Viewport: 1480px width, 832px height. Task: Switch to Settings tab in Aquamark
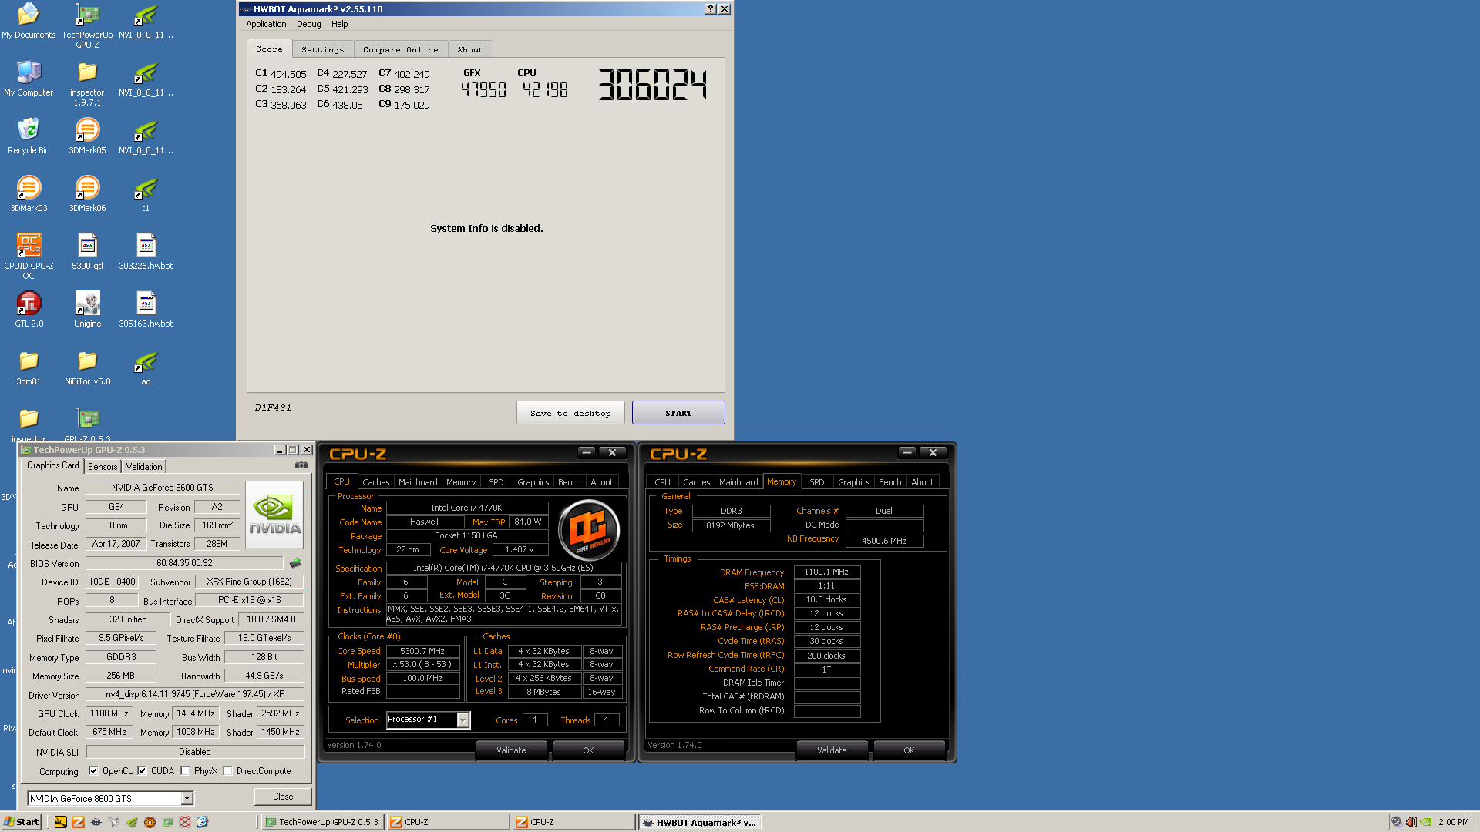click(x=322, y=49)
